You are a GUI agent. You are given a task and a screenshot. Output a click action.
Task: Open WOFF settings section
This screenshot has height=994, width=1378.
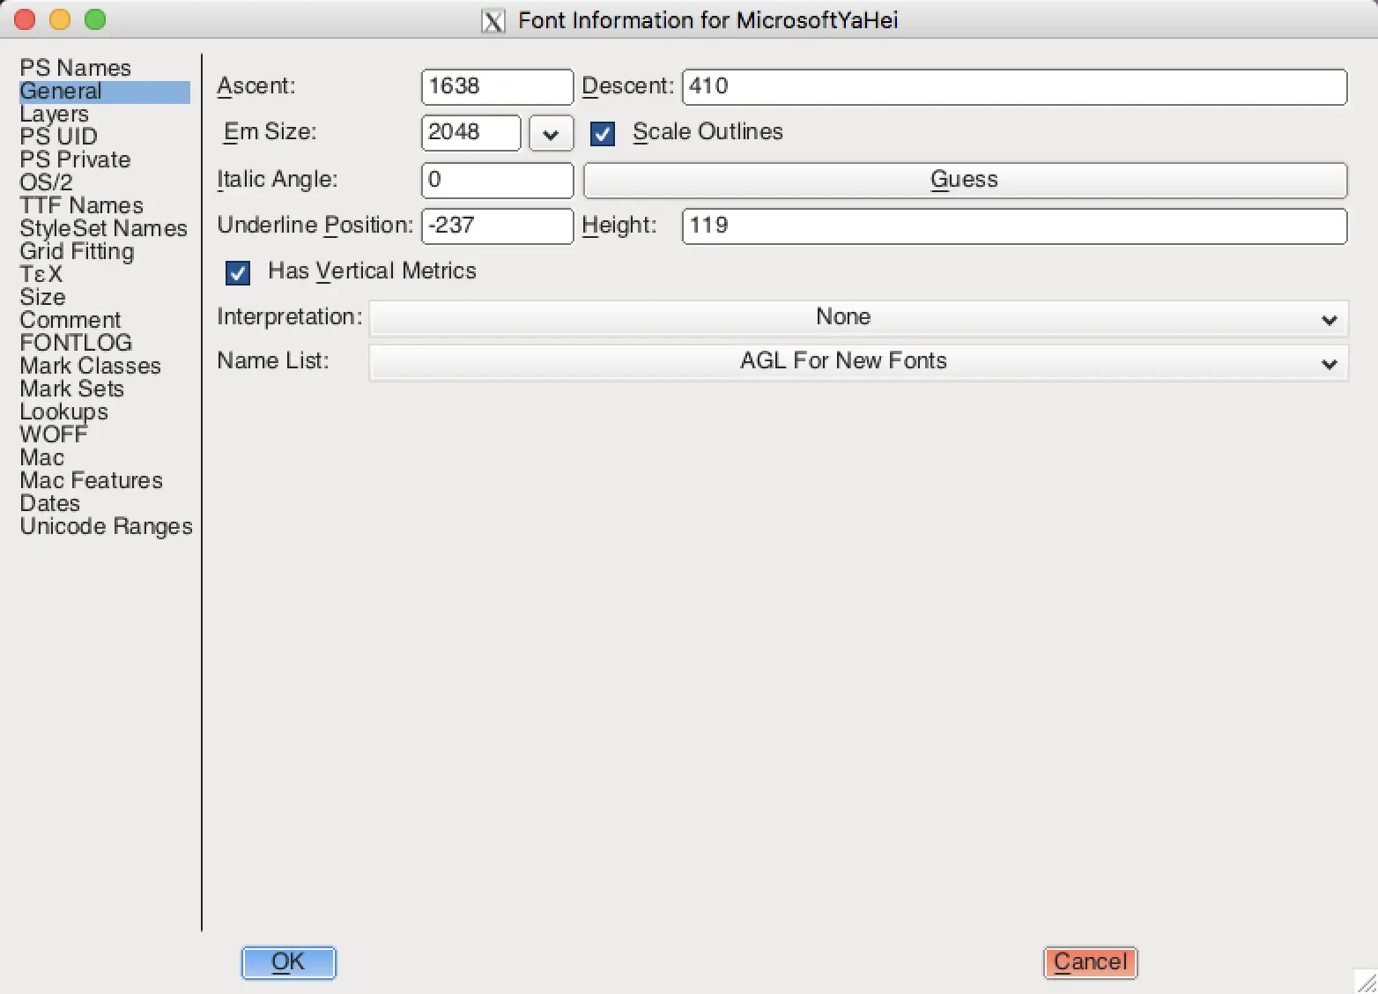53,434
